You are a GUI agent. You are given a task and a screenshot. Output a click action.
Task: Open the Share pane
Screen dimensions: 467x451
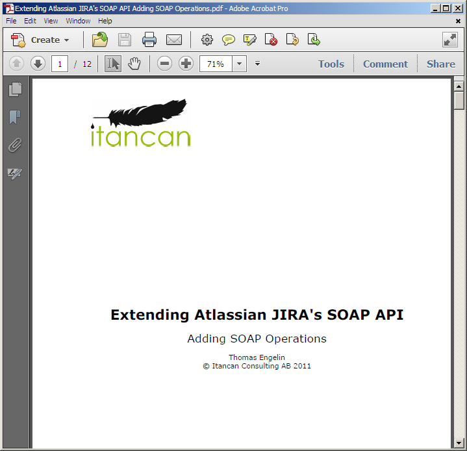(441, 64)
